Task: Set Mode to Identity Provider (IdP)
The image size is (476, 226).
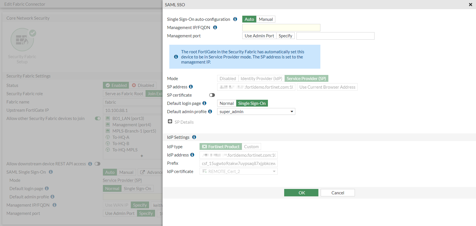Action: click(261, 78)
